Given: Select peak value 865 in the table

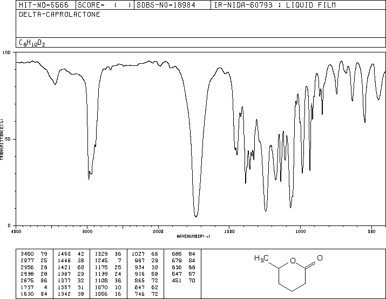Looking at the screenshot, I should coord(140,281).
